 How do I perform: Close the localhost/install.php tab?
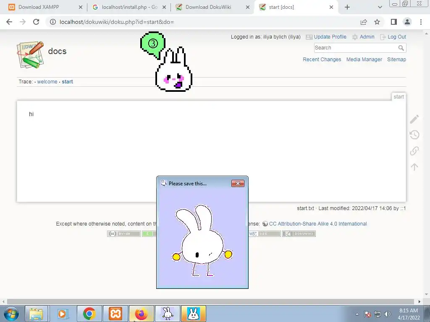tap(164, 7)
